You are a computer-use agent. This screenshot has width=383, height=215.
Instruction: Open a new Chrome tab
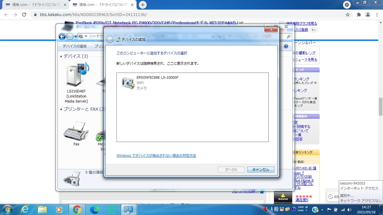[143, 4]
